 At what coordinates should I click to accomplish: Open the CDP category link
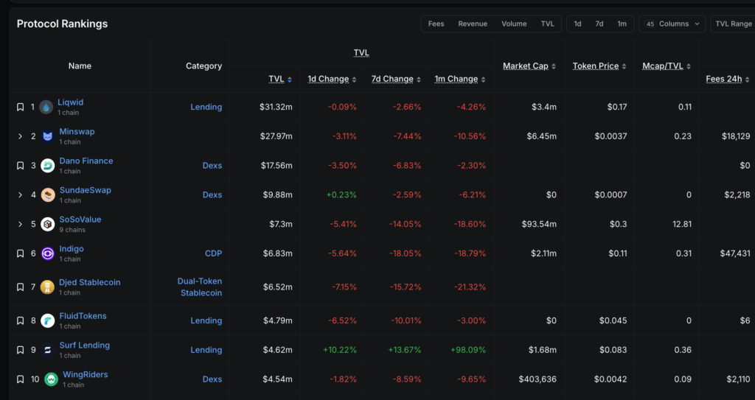coord(213,253)
